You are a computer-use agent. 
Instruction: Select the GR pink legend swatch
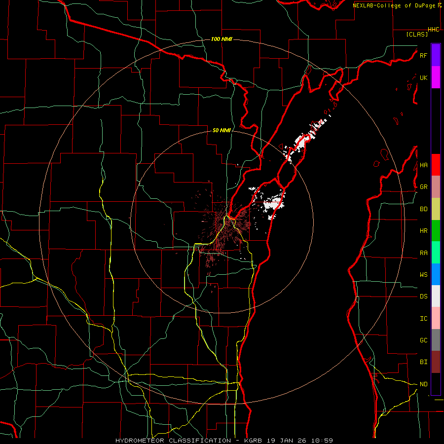pos(436,187)
